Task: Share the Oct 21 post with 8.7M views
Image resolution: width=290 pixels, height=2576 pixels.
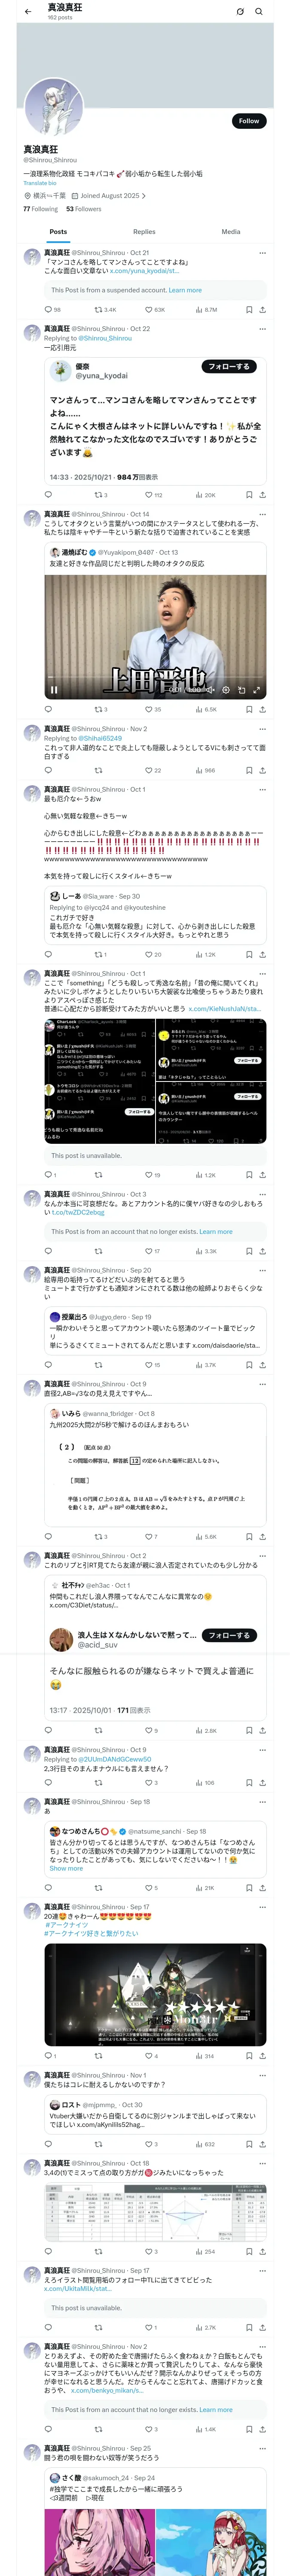Action: point(262,310)
